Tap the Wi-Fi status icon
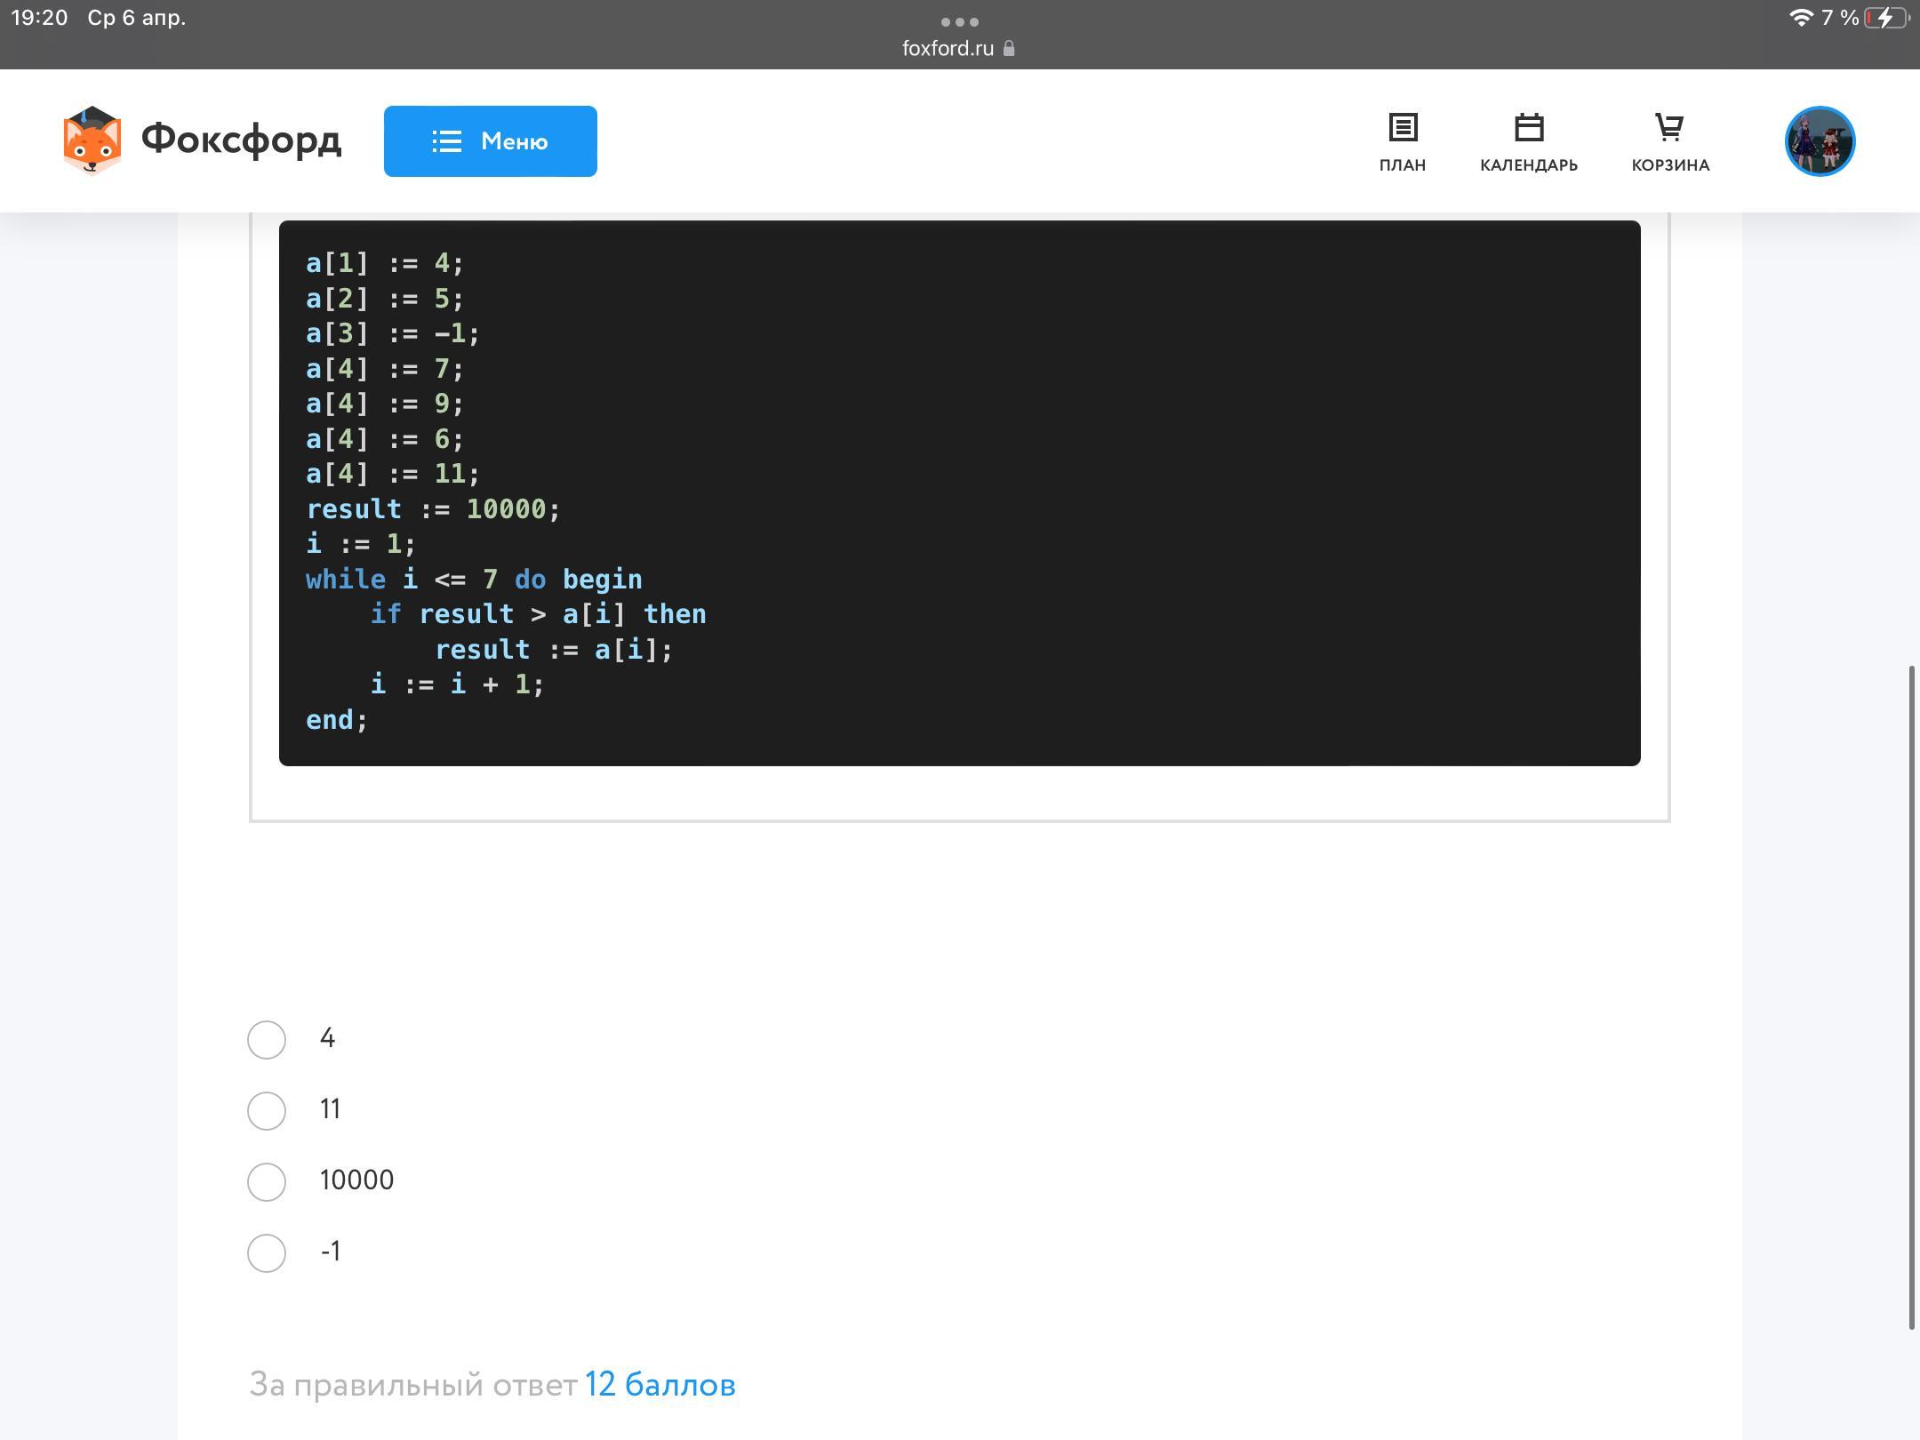The image size is (1920, 1440). pyautogui.click(x=1800, y=18)
